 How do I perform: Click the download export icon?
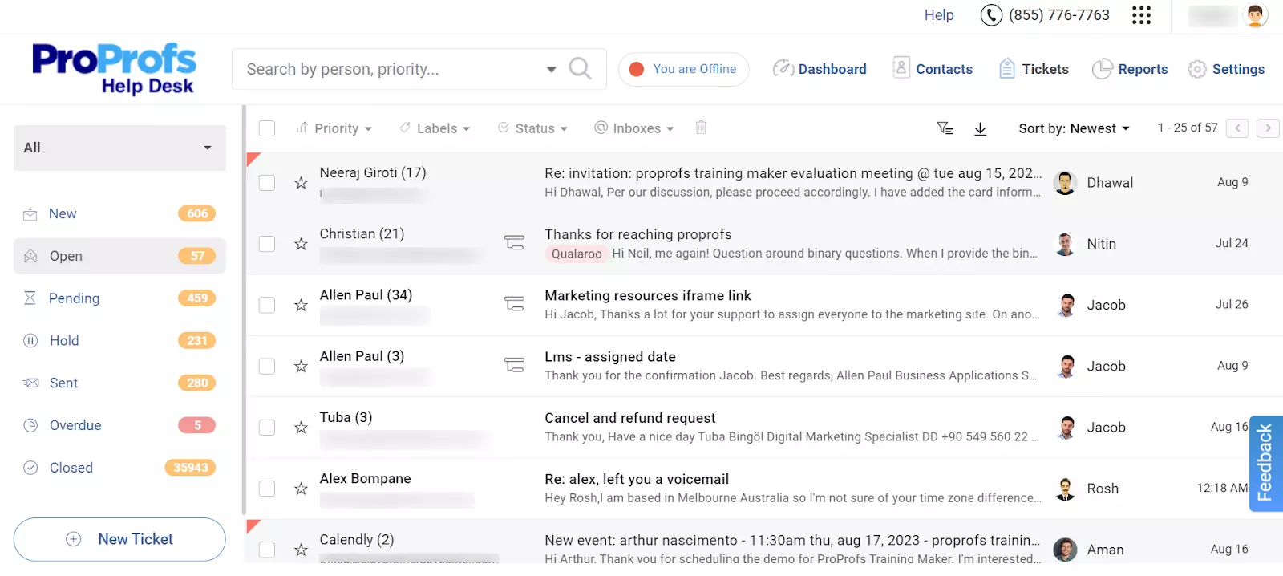point(980,128)
